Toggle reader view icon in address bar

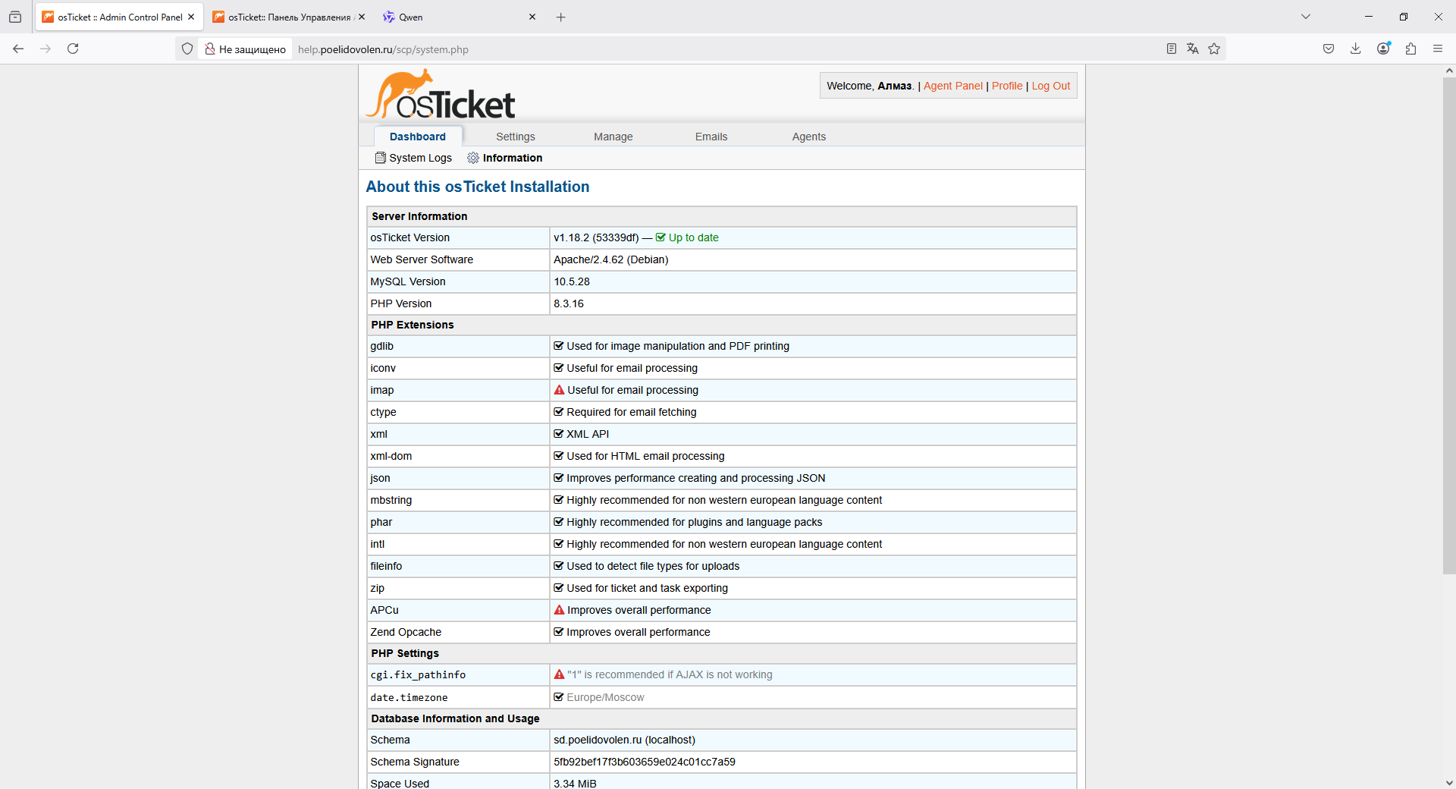[x=1172, y=49]
